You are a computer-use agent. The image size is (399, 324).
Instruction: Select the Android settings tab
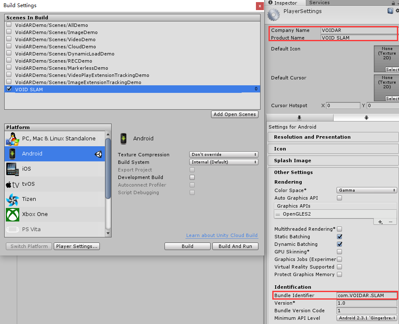coord(366,118)
